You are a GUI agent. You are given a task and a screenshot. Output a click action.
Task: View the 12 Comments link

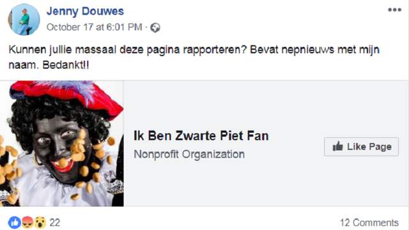coord(369,223)
